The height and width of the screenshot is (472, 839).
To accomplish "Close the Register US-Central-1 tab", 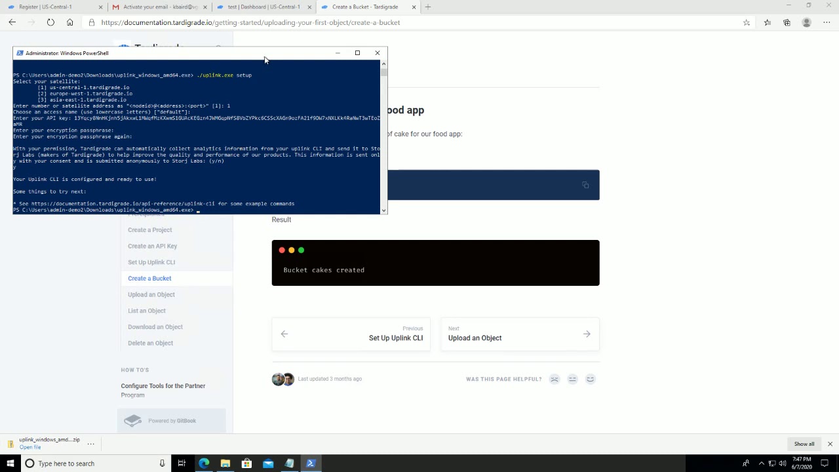I will point(101,7).
